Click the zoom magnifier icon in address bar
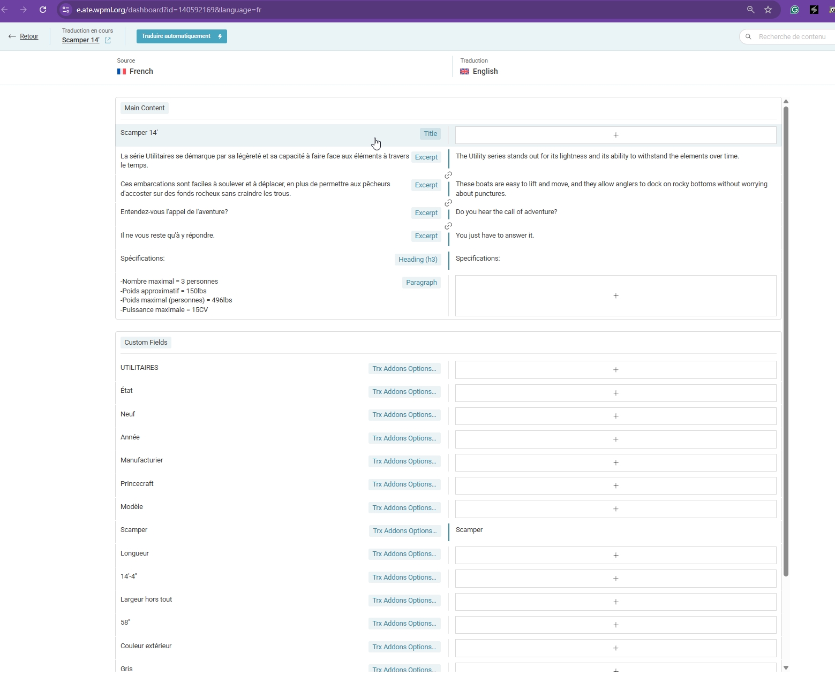This screenshot has width=835, height=676. pos(751,10)
